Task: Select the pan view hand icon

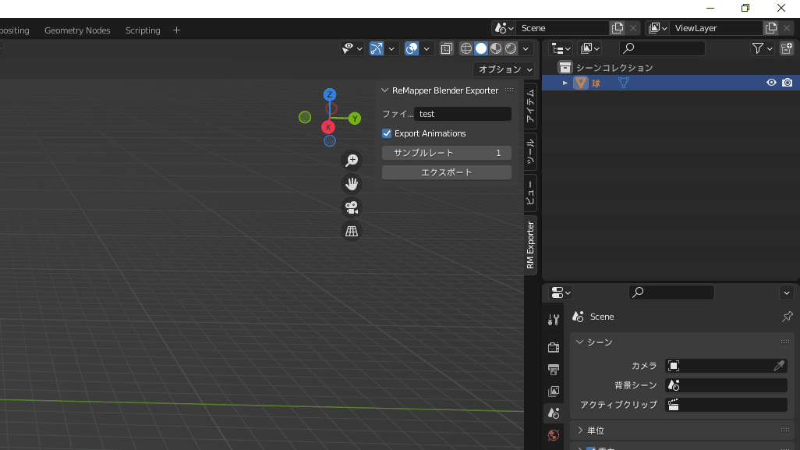Action: point(352,184)
